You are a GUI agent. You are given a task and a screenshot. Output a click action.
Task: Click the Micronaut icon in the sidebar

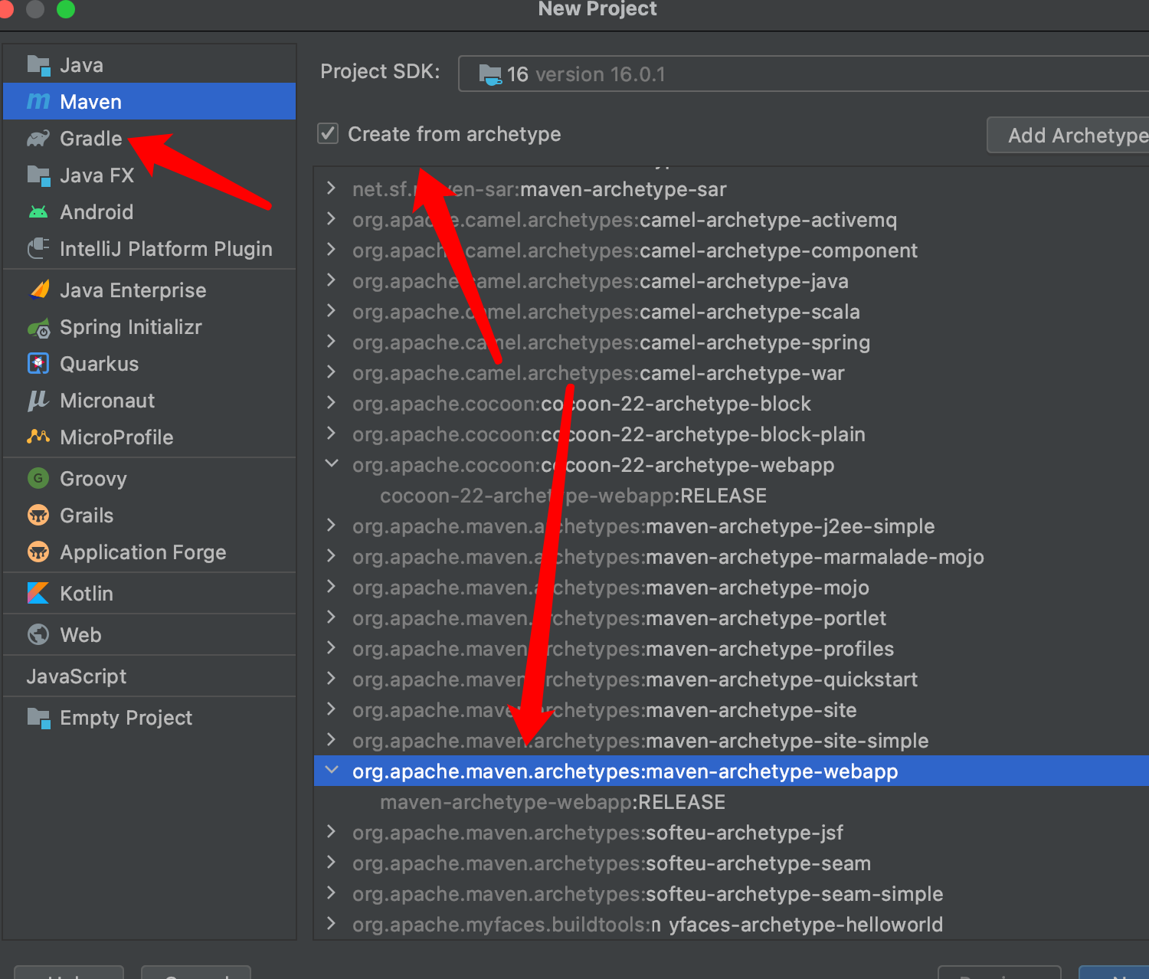pos(38,400)
